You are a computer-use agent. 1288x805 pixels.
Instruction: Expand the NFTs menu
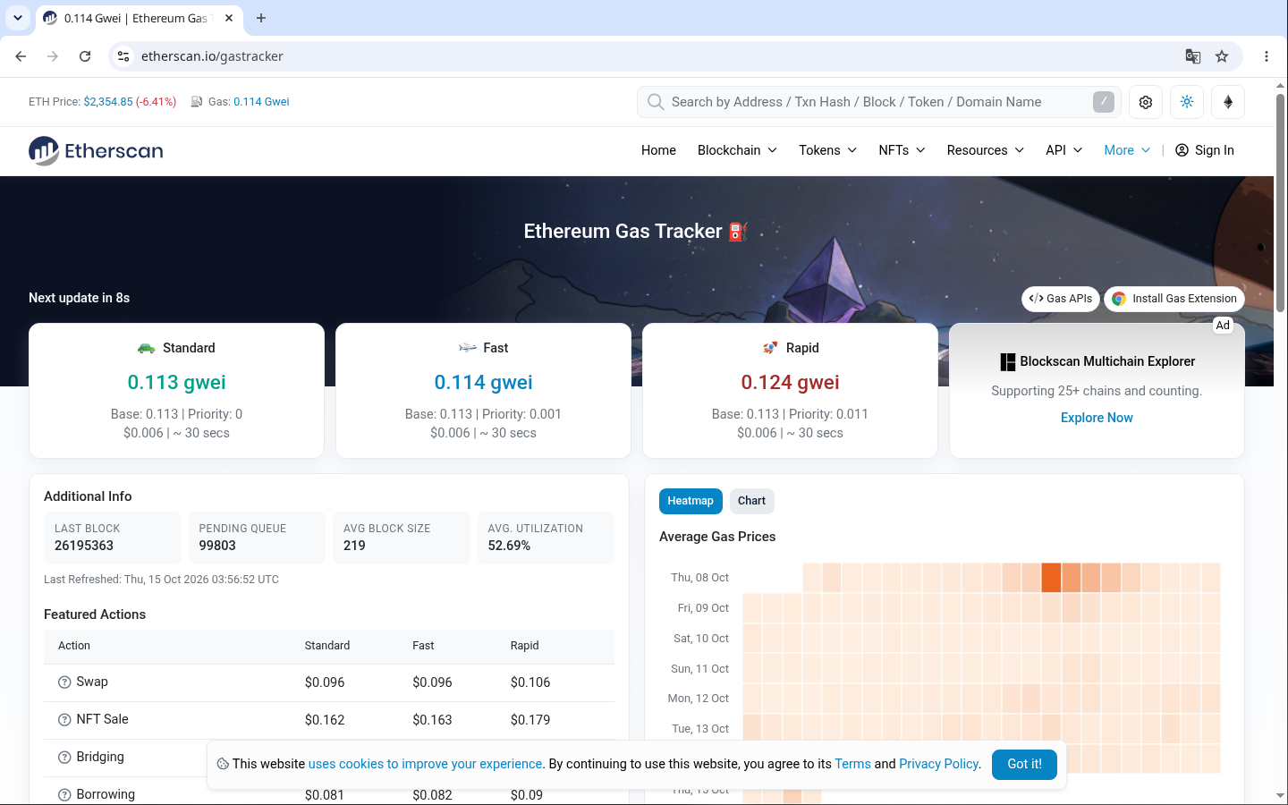pos(902,150)
